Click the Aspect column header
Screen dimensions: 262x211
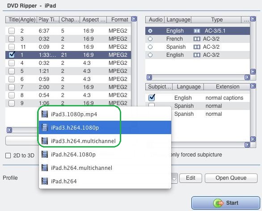pos(93,20)
